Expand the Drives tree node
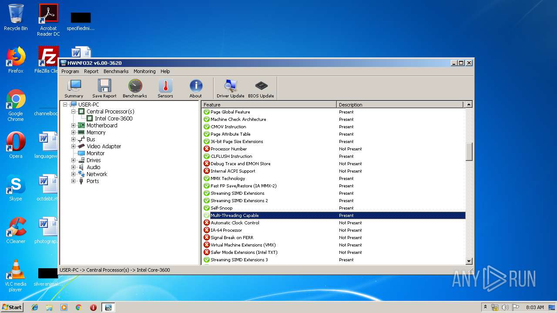The width and height of the screenshot is (557, 313). pos(74,160)
